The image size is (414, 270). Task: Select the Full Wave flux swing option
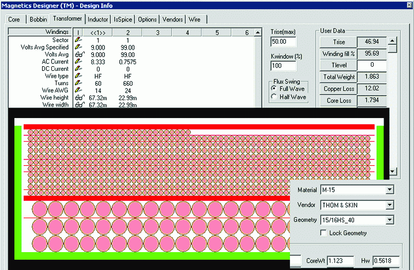(274, 88)
